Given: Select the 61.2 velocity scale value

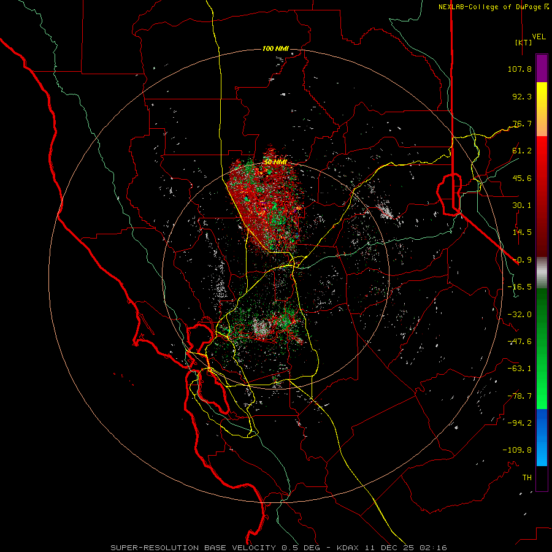Looking at the screenshot, I should (522, 151).
